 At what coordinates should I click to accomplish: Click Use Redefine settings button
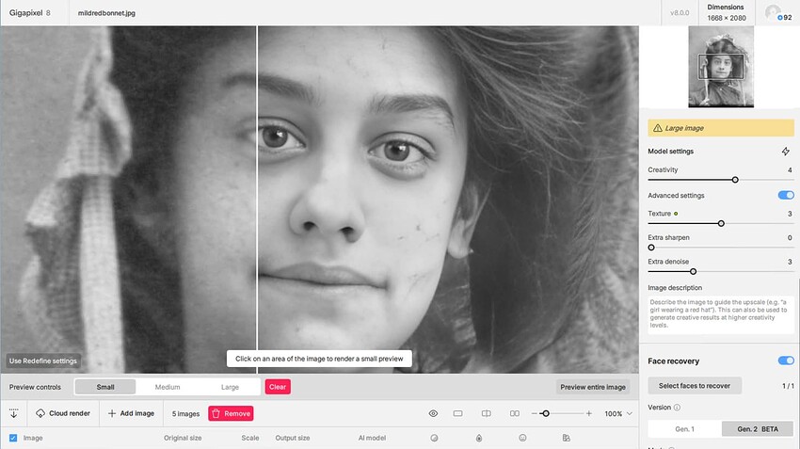[43, 361]
